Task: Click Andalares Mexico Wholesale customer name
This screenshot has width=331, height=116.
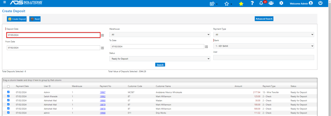Action: pyautogui.click(x=169, y=92)
